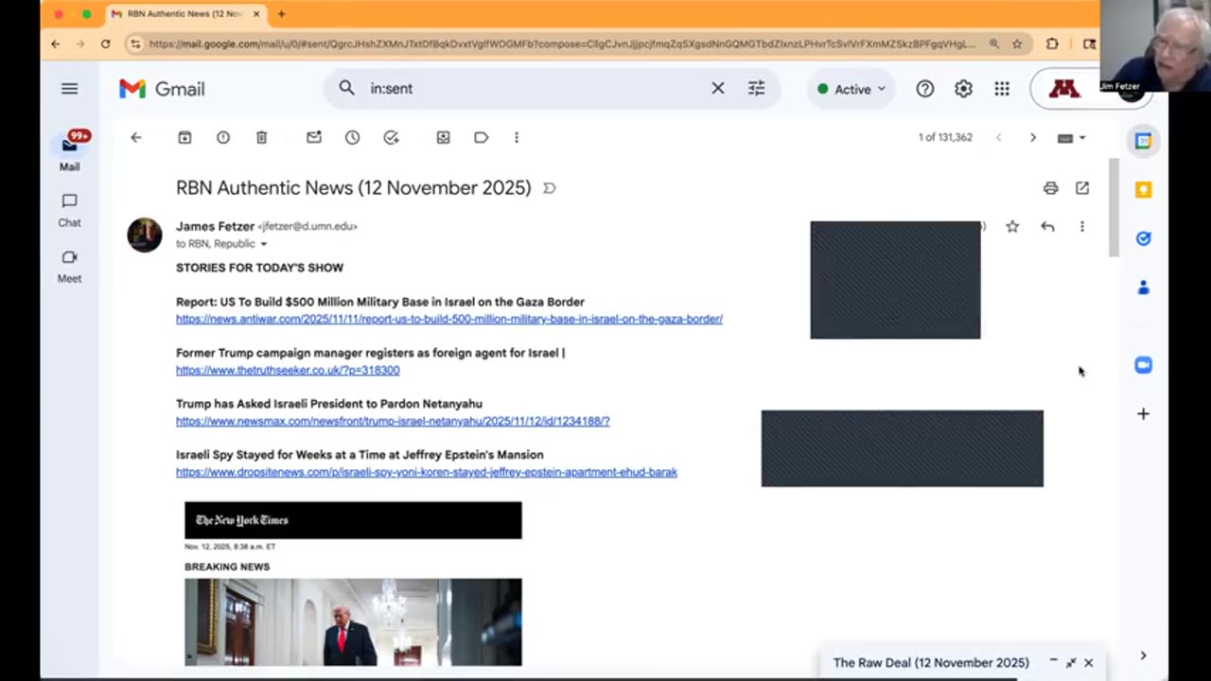The image size is (1211, 681).
Task: Open the Zoom add-on in side panel
Action: (1143, 365)
